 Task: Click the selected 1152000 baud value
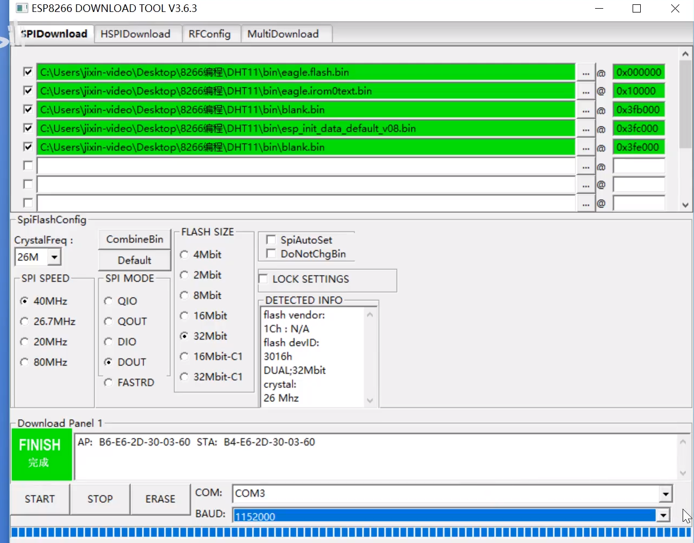tap(444, 516)
